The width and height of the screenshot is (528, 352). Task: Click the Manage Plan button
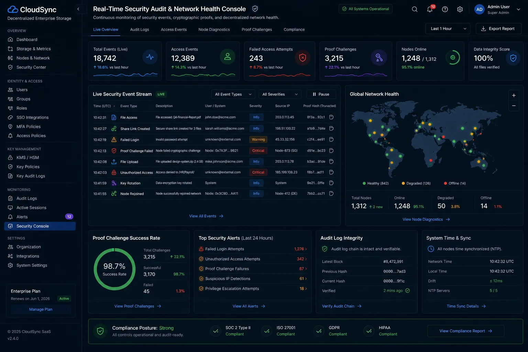point(41,309)
